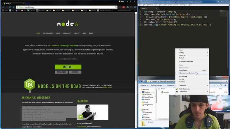The height and width of the screenshot is (129, 230).
Task: Click the DOWNLOADS button under Install
Action: click(x=61, y=72)
